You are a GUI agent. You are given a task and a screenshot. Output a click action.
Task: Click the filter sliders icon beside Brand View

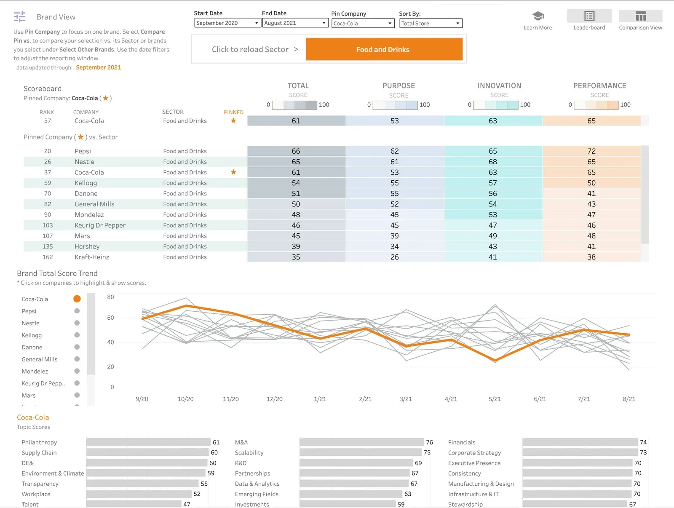[20, 17]
